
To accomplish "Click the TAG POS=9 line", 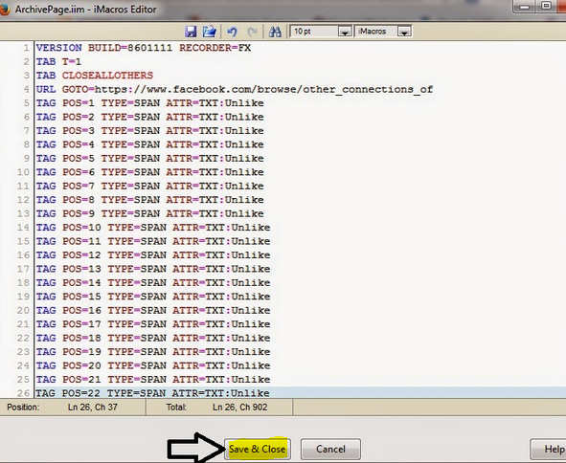I will tap(149, 213).
